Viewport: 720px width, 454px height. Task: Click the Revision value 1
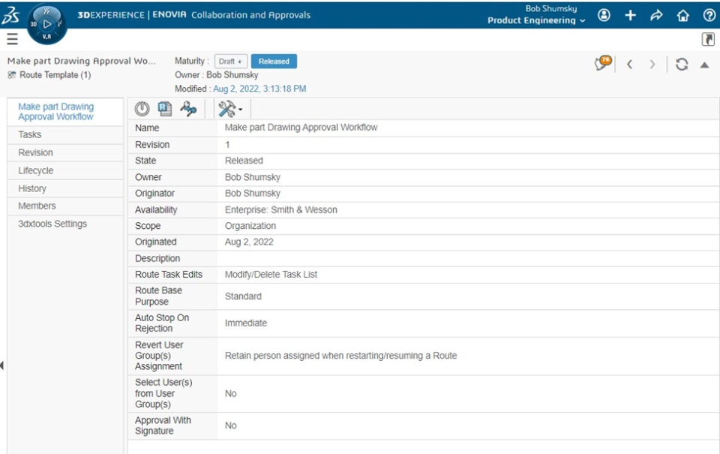[x=227, y=144]
